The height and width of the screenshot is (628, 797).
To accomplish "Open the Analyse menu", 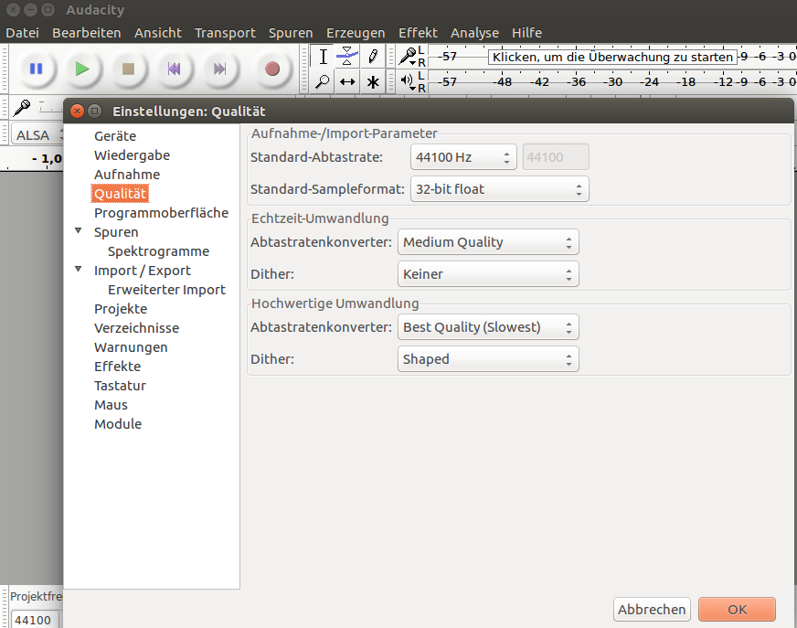I will pos(474,33).
